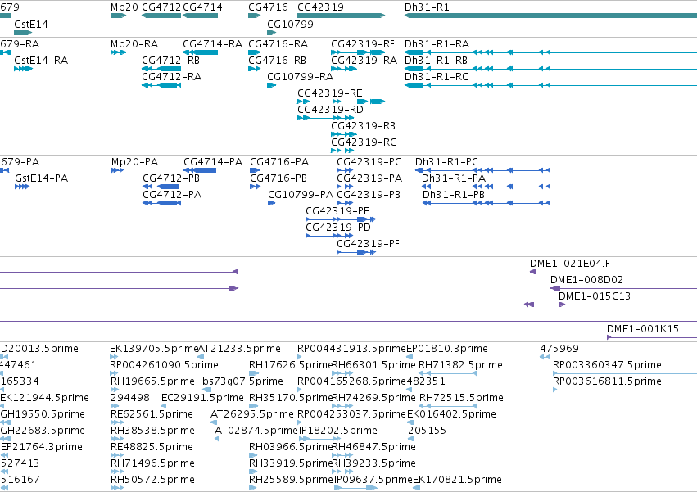Click BAC clone label "DME1-001K15"
Viewport: 697px width, 492px height.
pos(643,329)
